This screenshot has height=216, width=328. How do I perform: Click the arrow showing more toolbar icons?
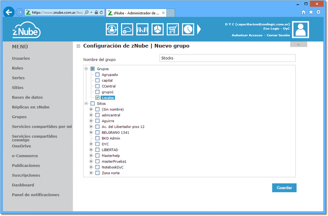pos(199,30)
